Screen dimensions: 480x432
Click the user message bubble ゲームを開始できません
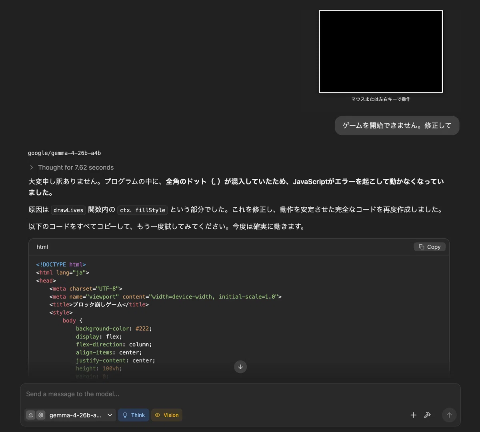[397, 126]
